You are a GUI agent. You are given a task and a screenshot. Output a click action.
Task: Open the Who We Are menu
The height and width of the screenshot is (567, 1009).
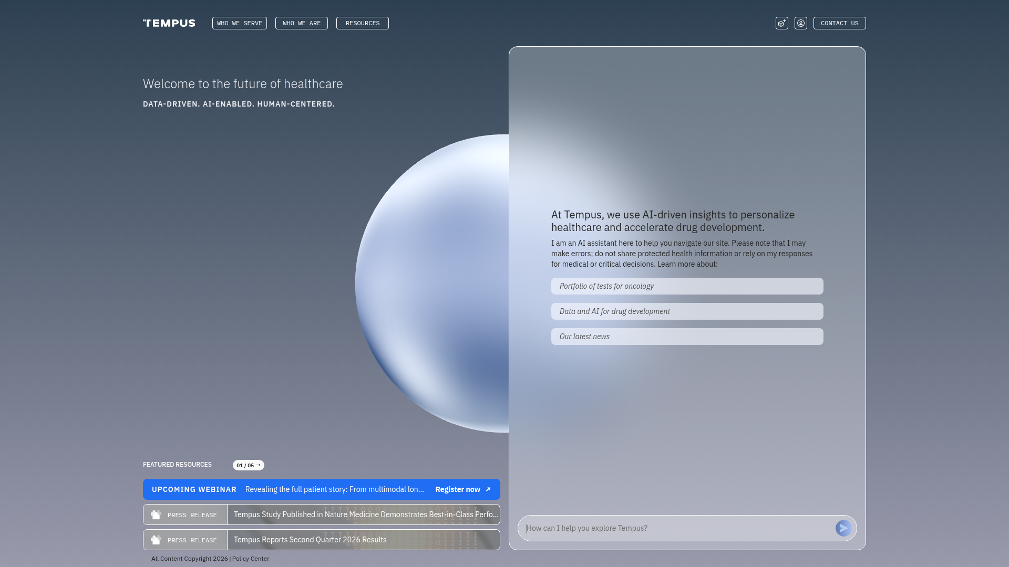click(302, 23)
